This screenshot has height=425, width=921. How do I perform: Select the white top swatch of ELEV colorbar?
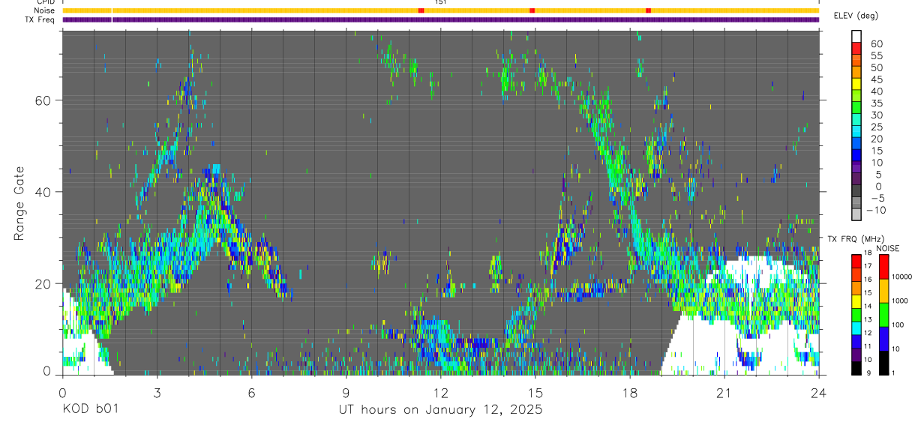[856, 37]
